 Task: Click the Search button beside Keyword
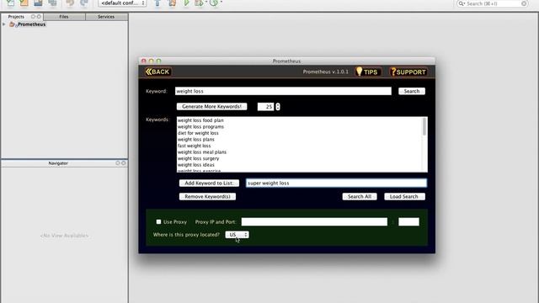click(x=412, y=91)
